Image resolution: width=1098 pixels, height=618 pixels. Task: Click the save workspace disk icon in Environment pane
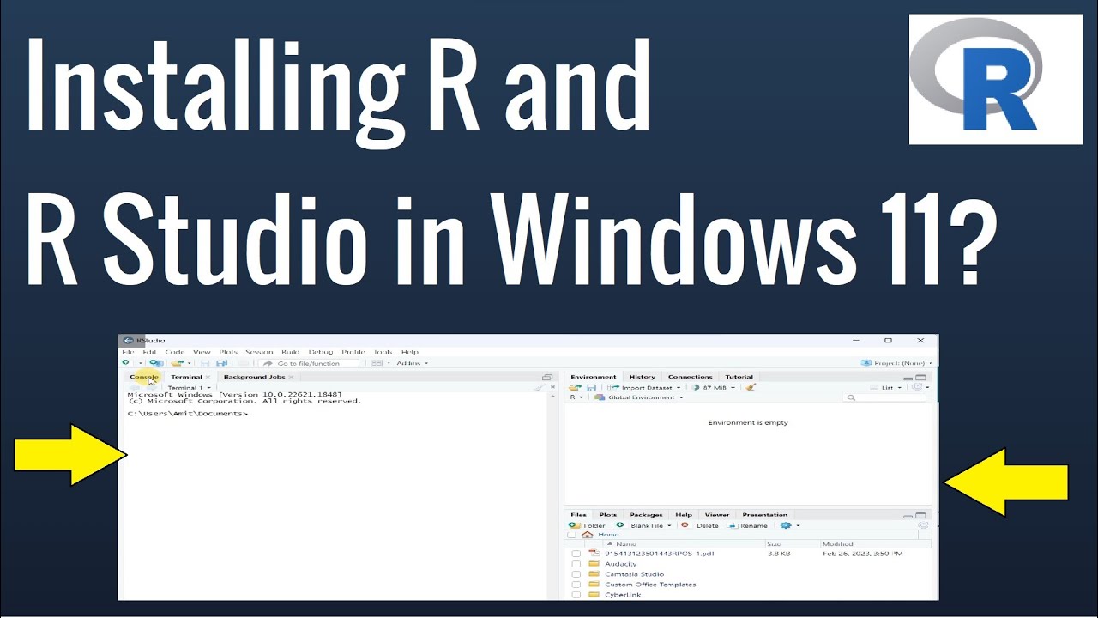point(592,387)
